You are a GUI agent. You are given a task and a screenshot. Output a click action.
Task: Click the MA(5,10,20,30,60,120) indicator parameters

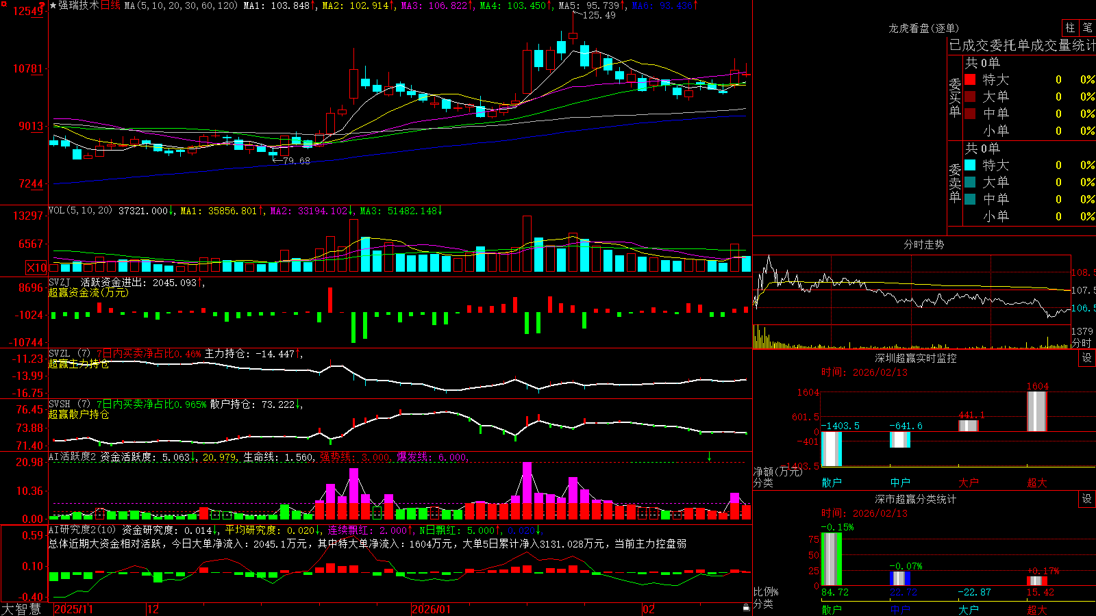(181, 5)
